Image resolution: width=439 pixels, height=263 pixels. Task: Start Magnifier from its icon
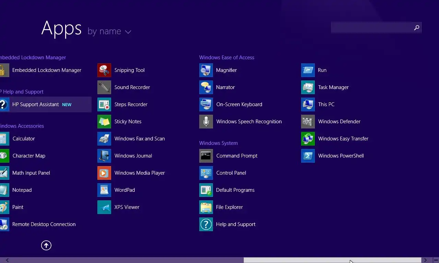point(206,70)
